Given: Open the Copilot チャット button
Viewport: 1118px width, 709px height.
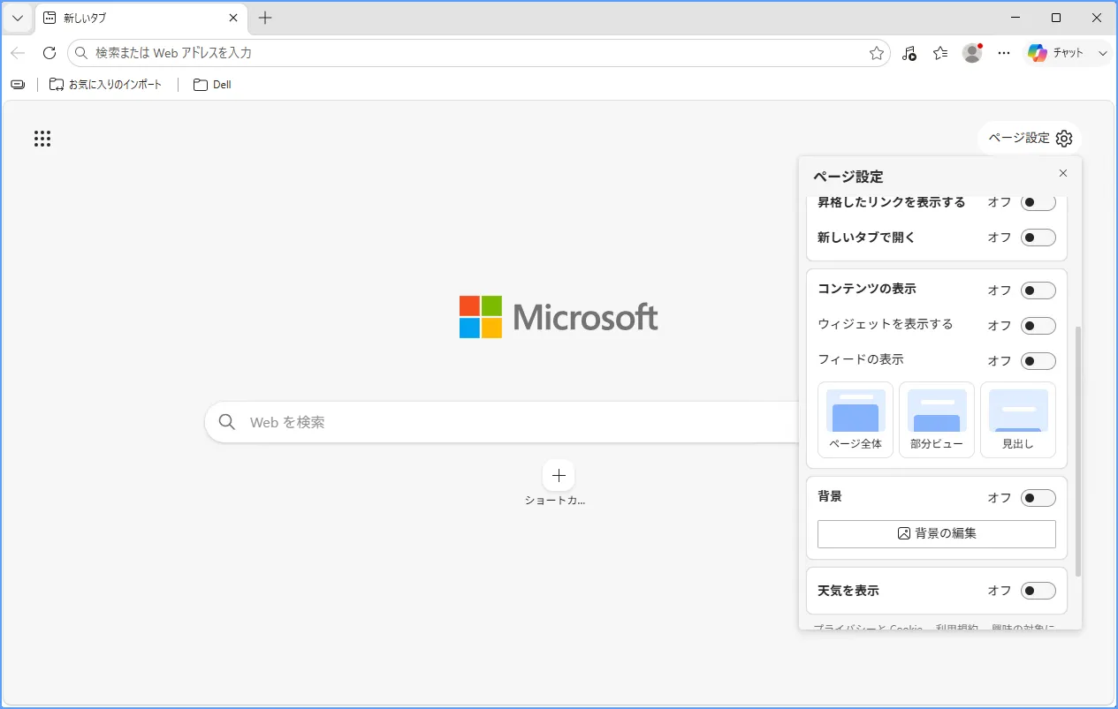Looking at the screenshot, I should pyautogui.click(x=1057, y=53).
